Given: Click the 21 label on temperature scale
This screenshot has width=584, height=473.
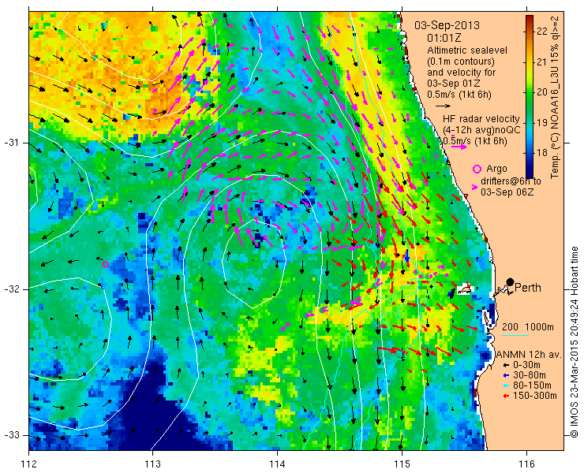Looking at the screenshot, I should tap(543, 61).
